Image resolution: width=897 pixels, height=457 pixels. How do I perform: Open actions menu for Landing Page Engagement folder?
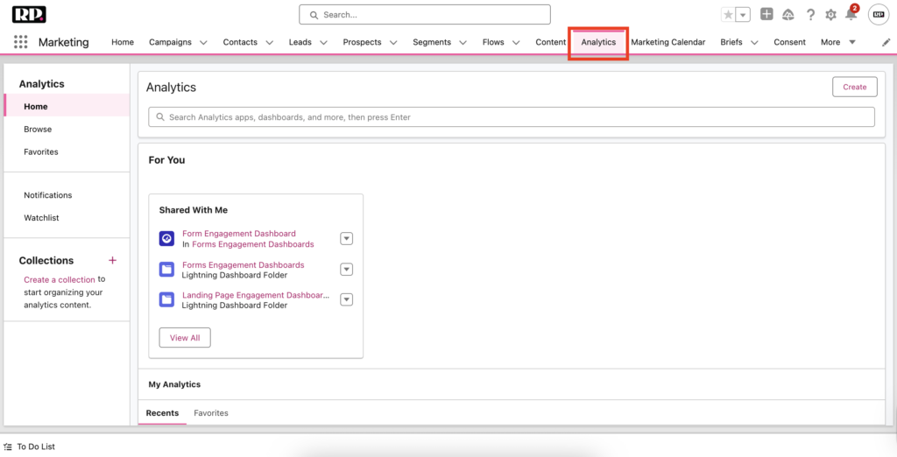point(346,299)
